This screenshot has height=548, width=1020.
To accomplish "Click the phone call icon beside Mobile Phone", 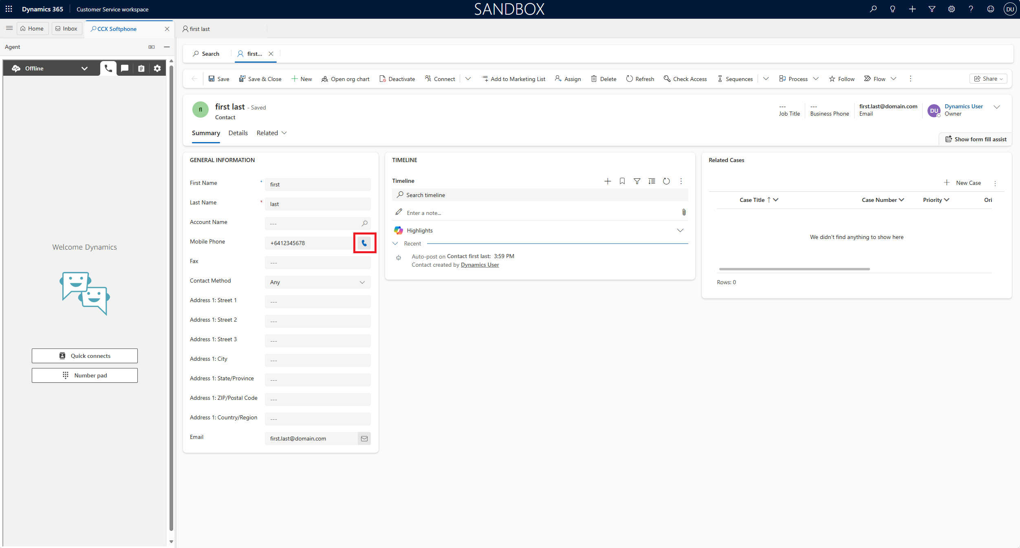I will [364, 243].
